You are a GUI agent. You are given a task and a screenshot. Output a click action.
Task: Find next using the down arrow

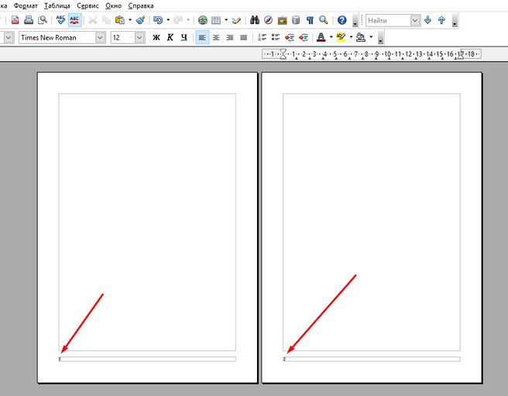point(427,20)
